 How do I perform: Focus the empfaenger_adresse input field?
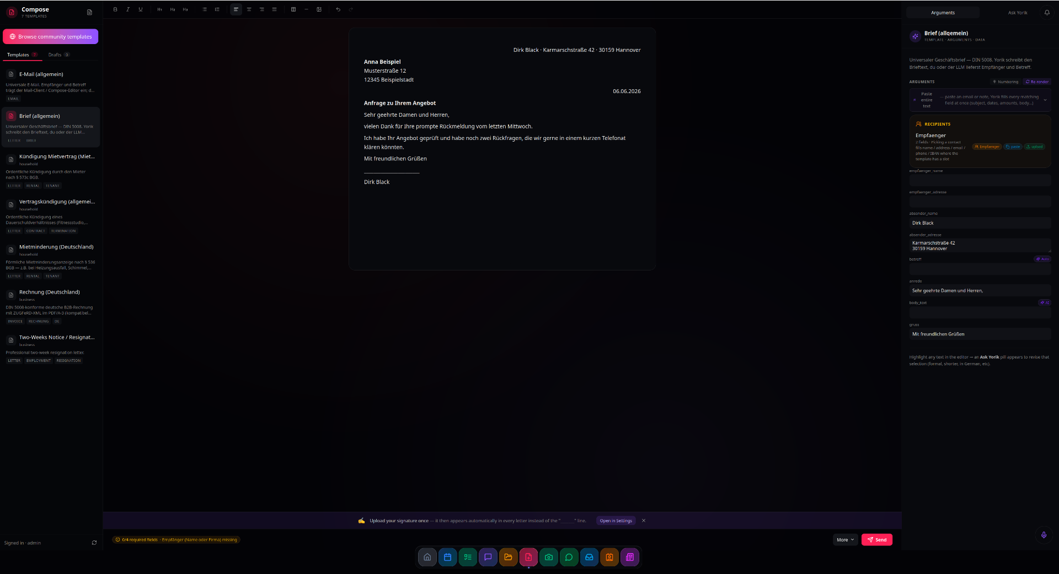pos(980,202)
